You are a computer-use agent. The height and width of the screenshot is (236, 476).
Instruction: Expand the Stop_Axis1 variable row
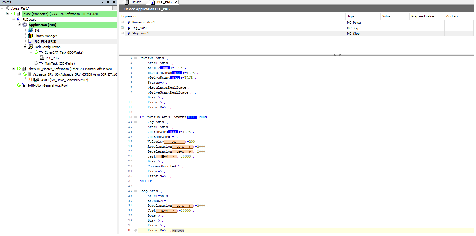122,33
